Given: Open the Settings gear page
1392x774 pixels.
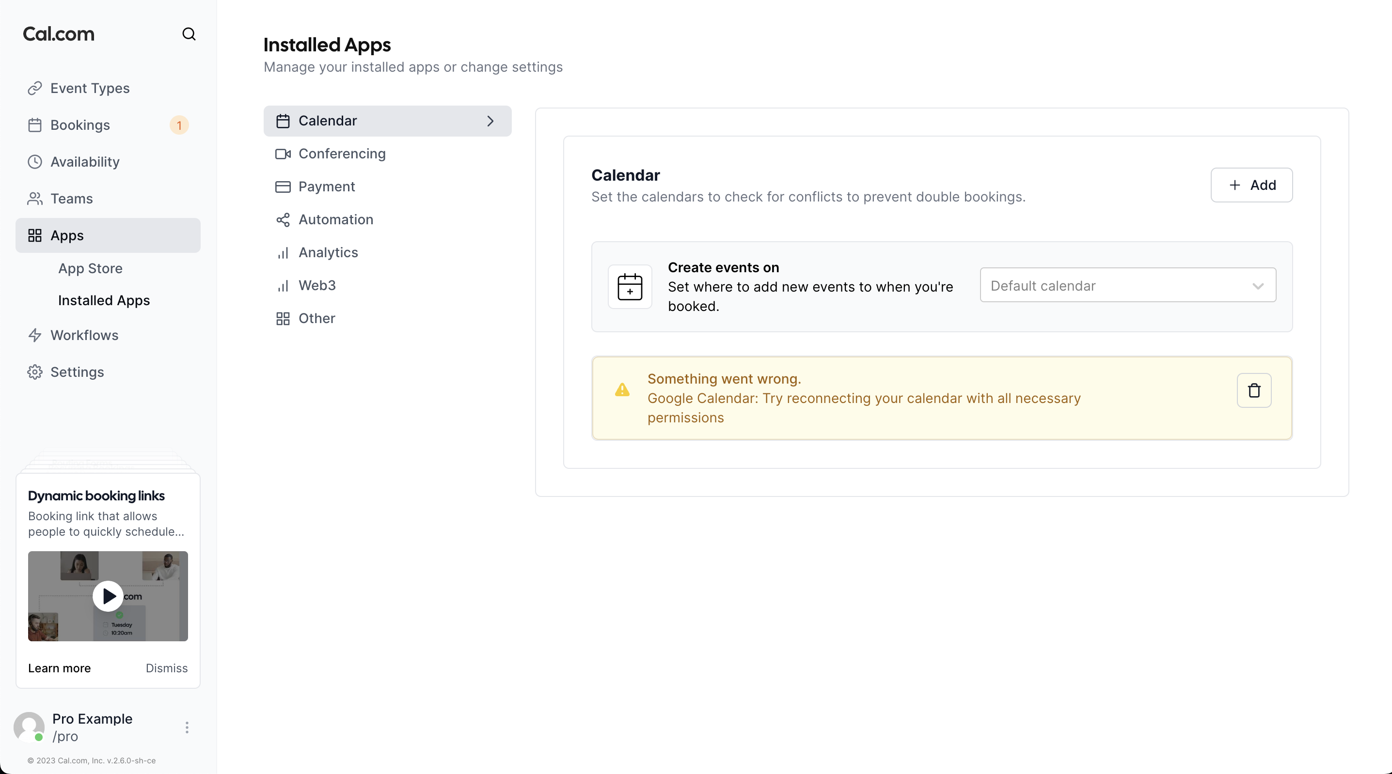Looking at the screenshot, I should click(x=77, y=372).
